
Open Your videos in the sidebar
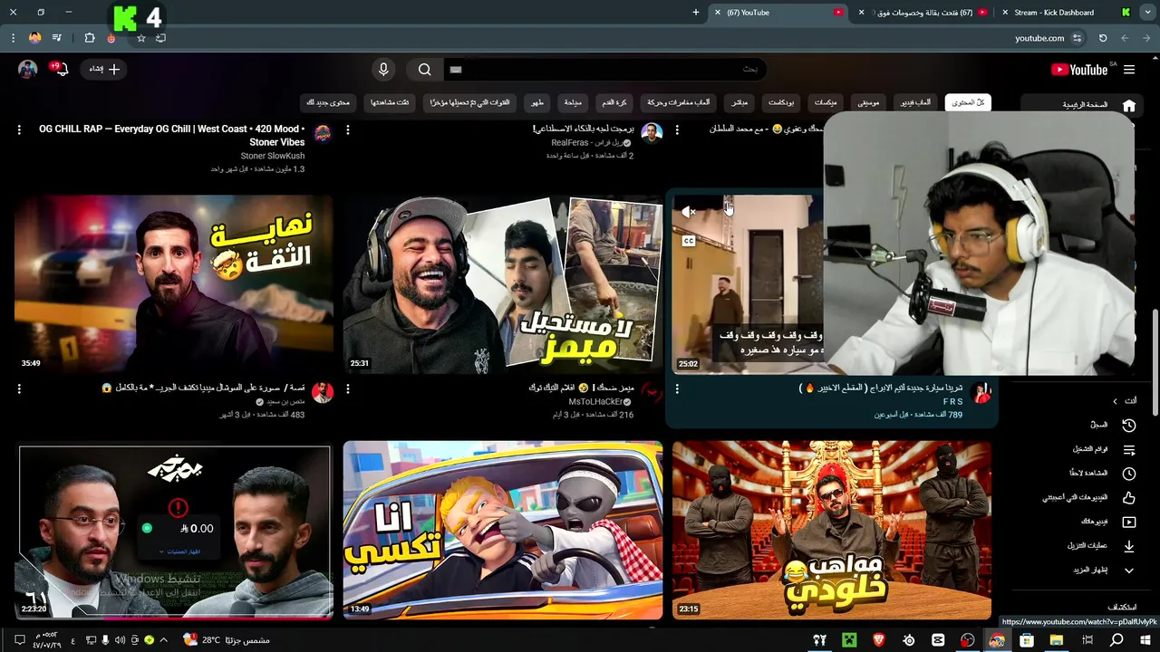coord(1107,522)
